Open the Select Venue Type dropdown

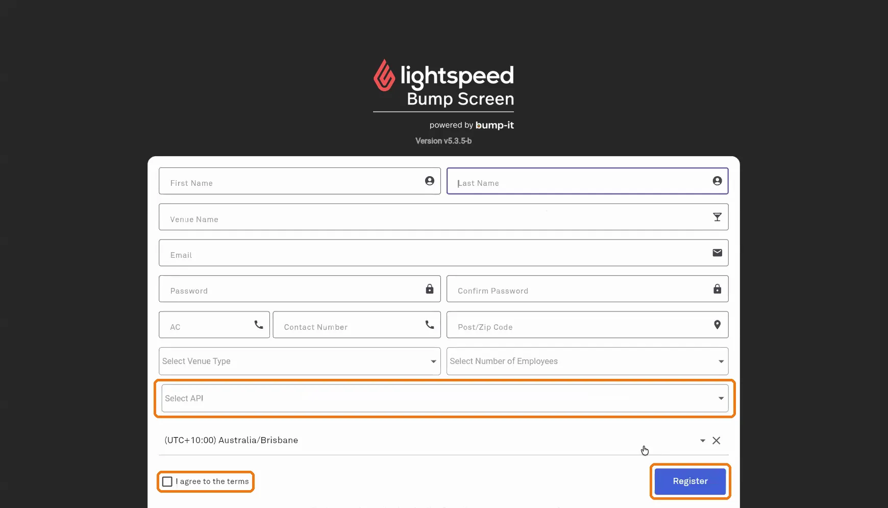pyautogui.click(x=300, y=361)
